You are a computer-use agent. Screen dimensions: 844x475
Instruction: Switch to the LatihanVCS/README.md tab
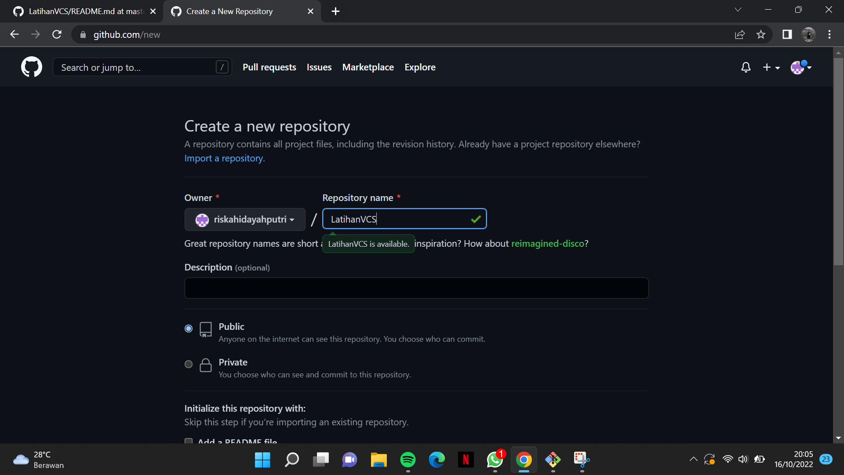tap(79, 11)
